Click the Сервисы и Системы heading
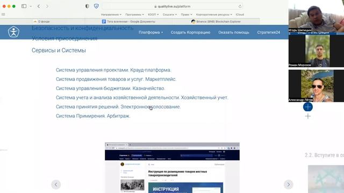The width and height of the screenshot is (344, 193). 59,50
